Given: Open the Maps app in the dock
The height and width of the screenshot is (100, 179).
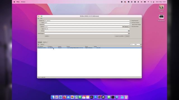Looking at the screenshot, I should [76, 97].
